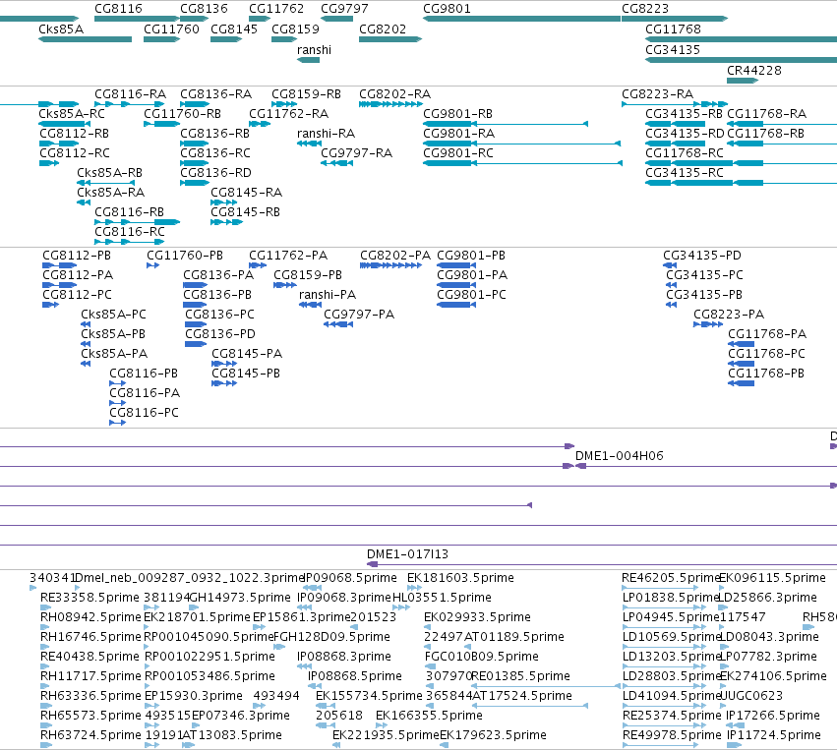837x750 pixels.
Task: Click the CG11768-PA protein label
Action: (x=767, y=334)
